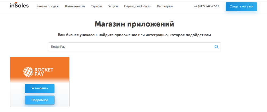Focus the RocketPay search field

tap(135, 47)
